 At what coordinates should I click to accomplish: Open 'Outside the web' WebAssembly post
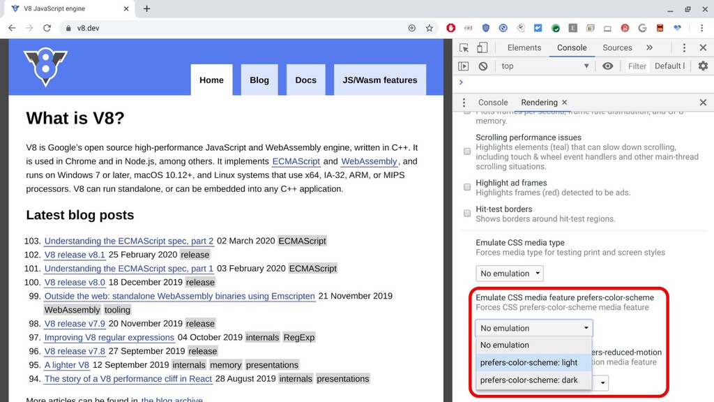[x=179, y=296]
